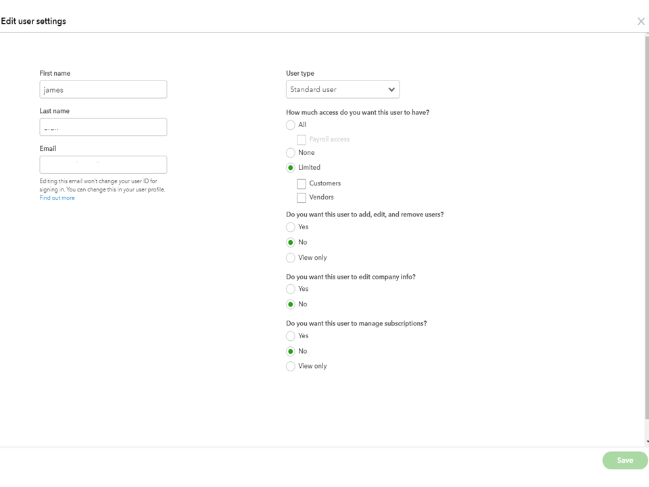Choose No for editing company info

(291, 304)
